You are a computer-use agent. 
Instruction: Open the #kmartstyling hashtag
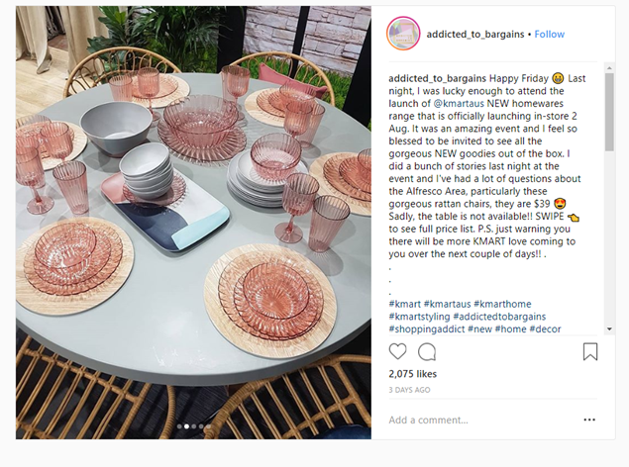tap(419, 317)
